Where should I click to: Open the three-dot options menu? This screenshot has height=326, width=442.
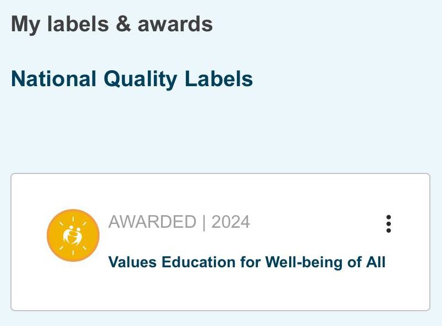[x=389, y=224]
